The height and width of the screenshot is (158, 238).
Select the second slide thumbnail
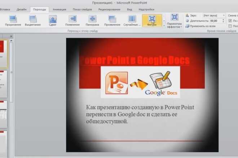point(3,84)
